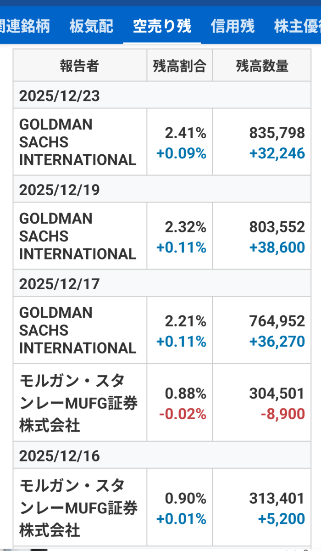This screenshot has width=321, height=551.
Task: Select the 2025/12/19 date row
Action: pyautogui.click(x=60, y=190)
